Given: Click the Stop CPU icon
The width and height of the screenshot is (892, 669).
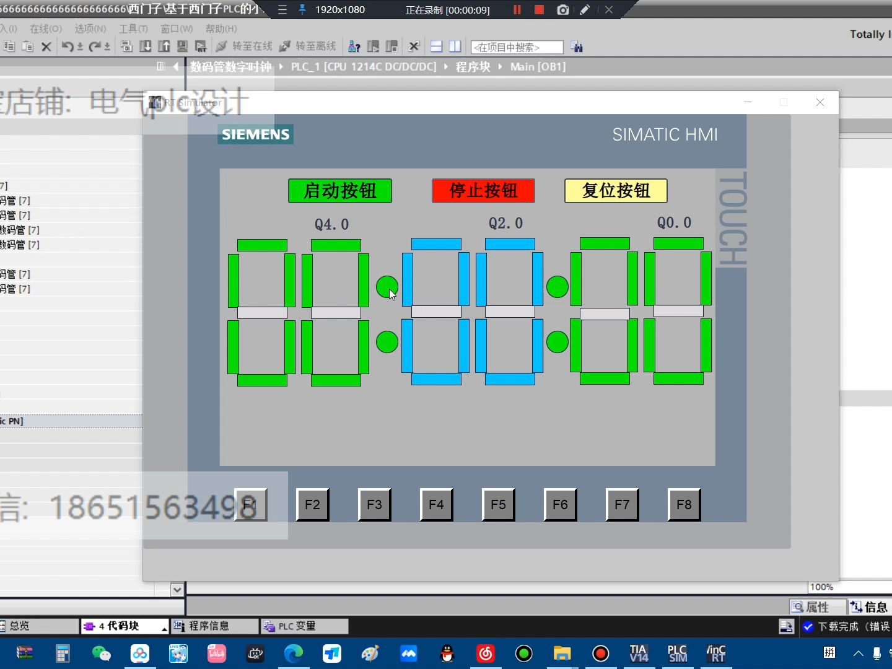Looking at the screenshot, I should click(391, 46).
